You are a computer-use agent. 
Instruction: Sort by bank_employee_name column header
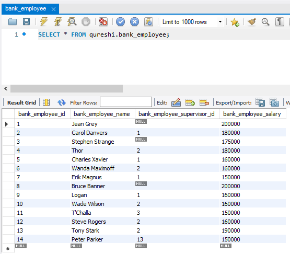coord(102,114)
